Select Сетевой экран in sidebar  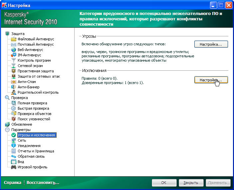(x=30, y=66)
